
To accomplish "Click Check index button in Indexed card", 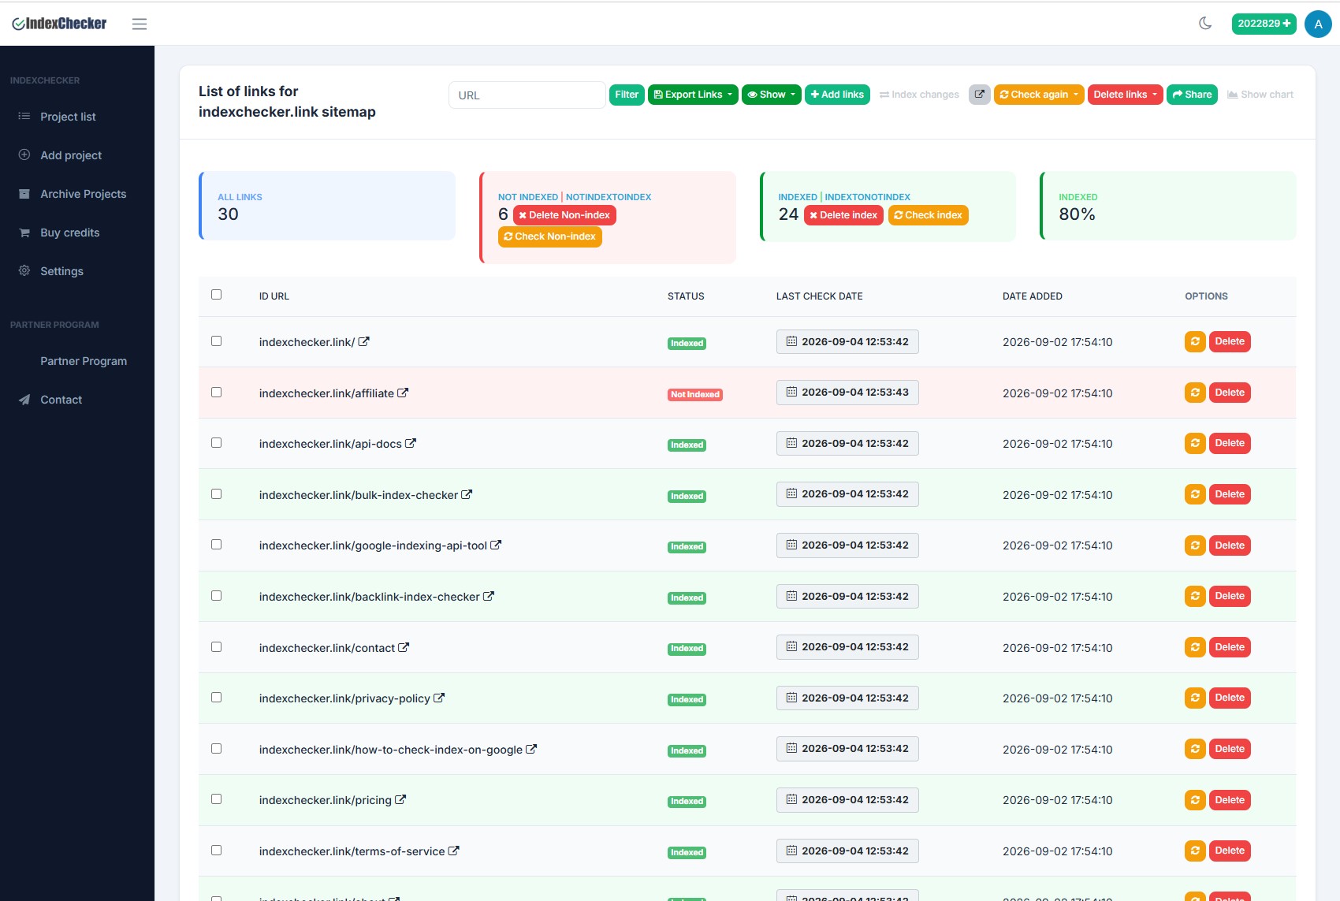I will [929, 215].
